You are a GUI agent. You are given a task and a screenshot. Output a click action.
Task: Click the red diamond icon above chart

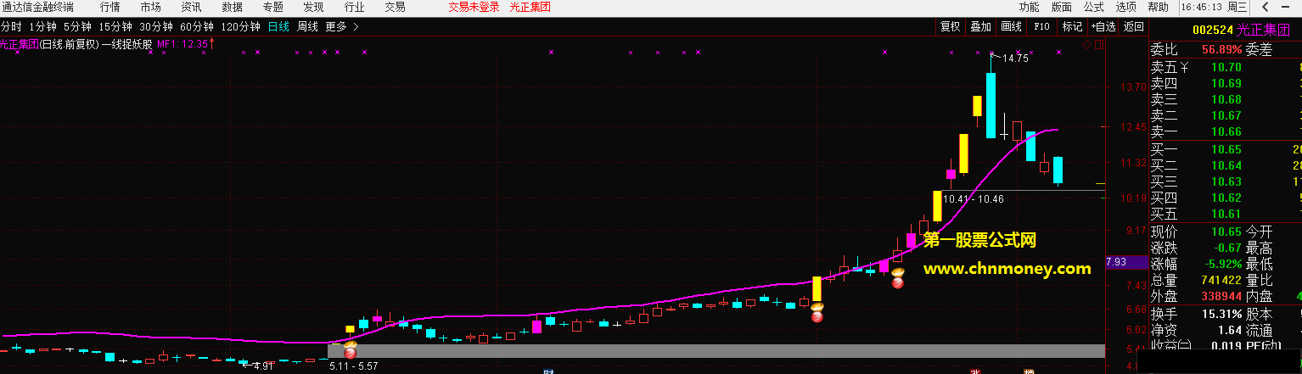1088,45
